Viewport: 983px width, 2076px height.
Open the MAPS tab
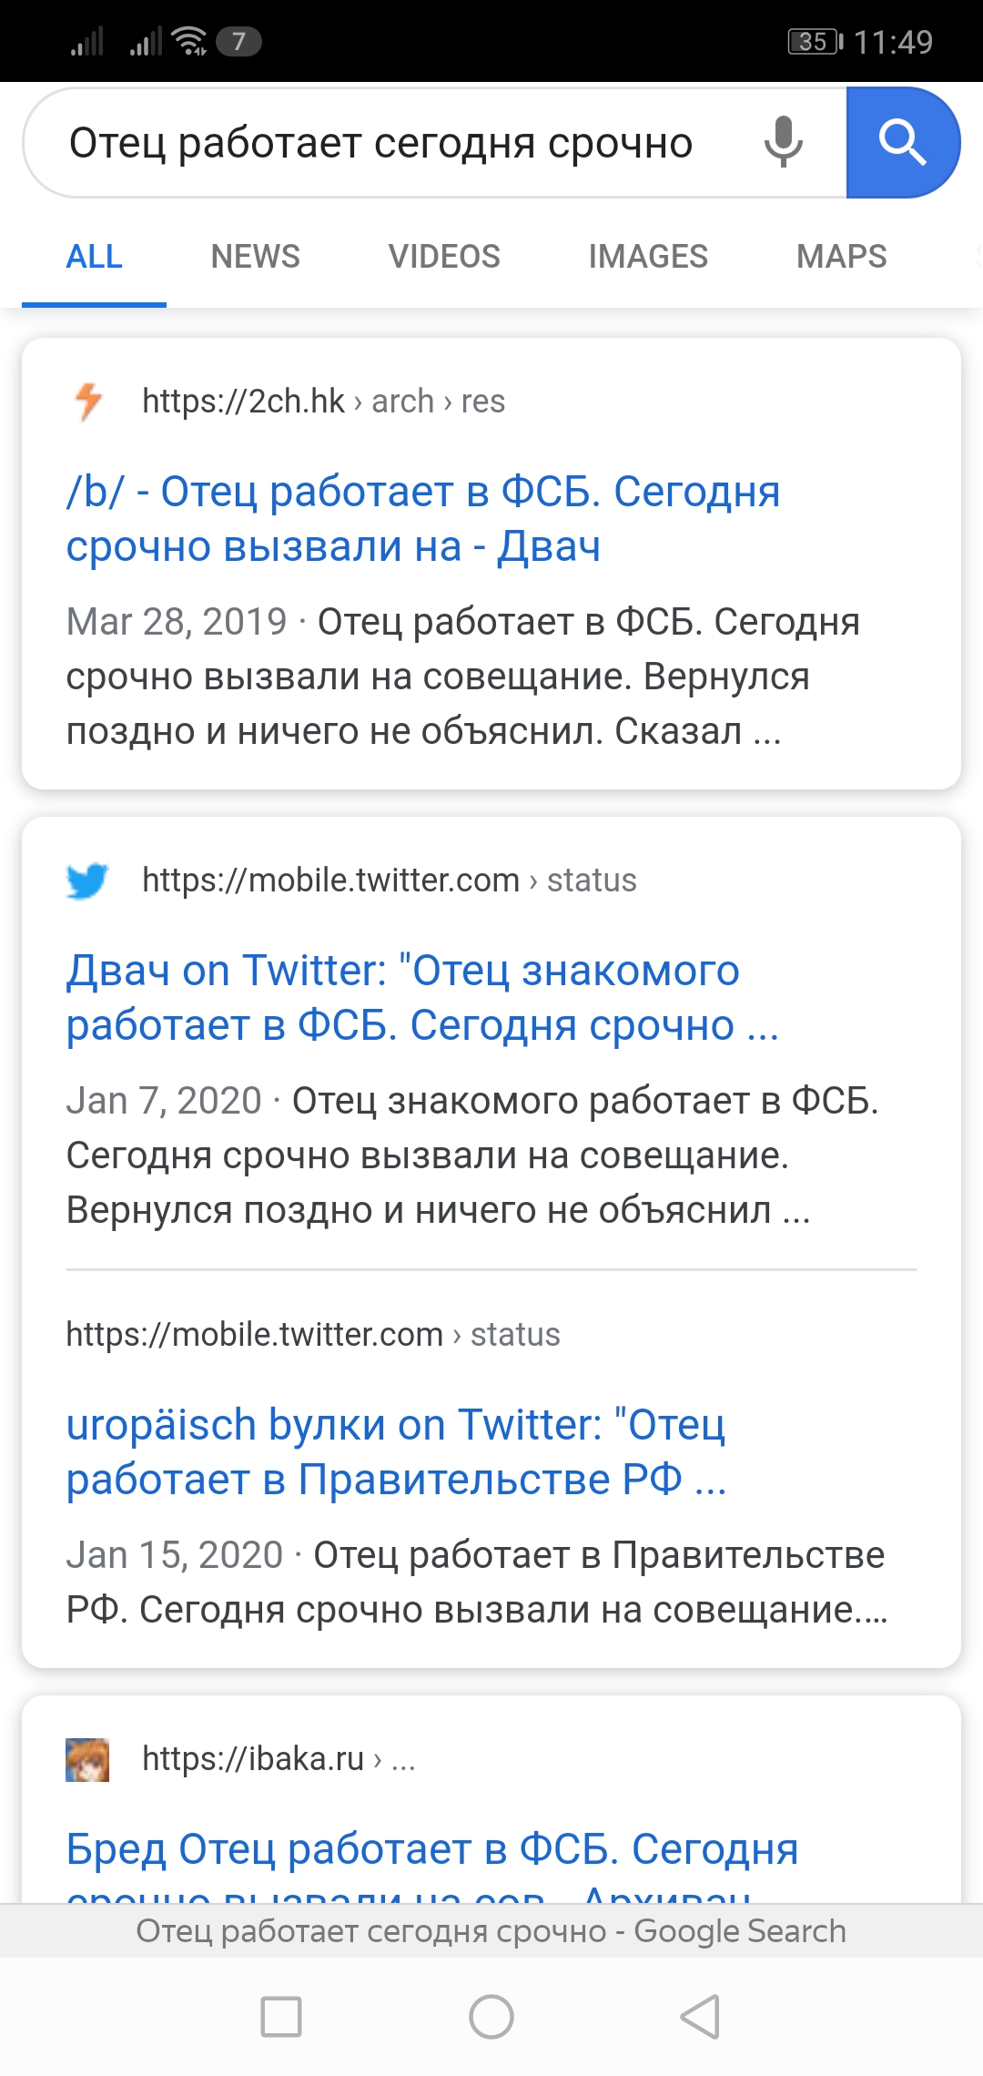point(841,257)
